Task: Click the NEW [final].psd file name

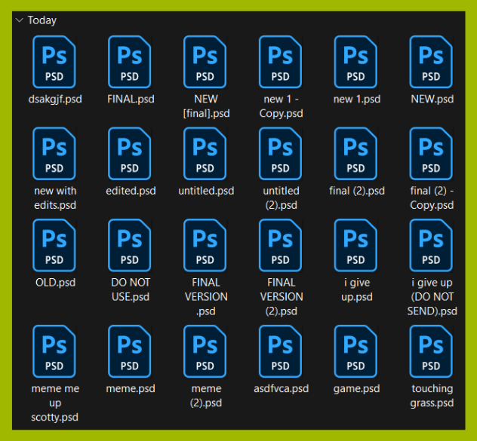Action: pyautogui.click(x=206, y=106)
